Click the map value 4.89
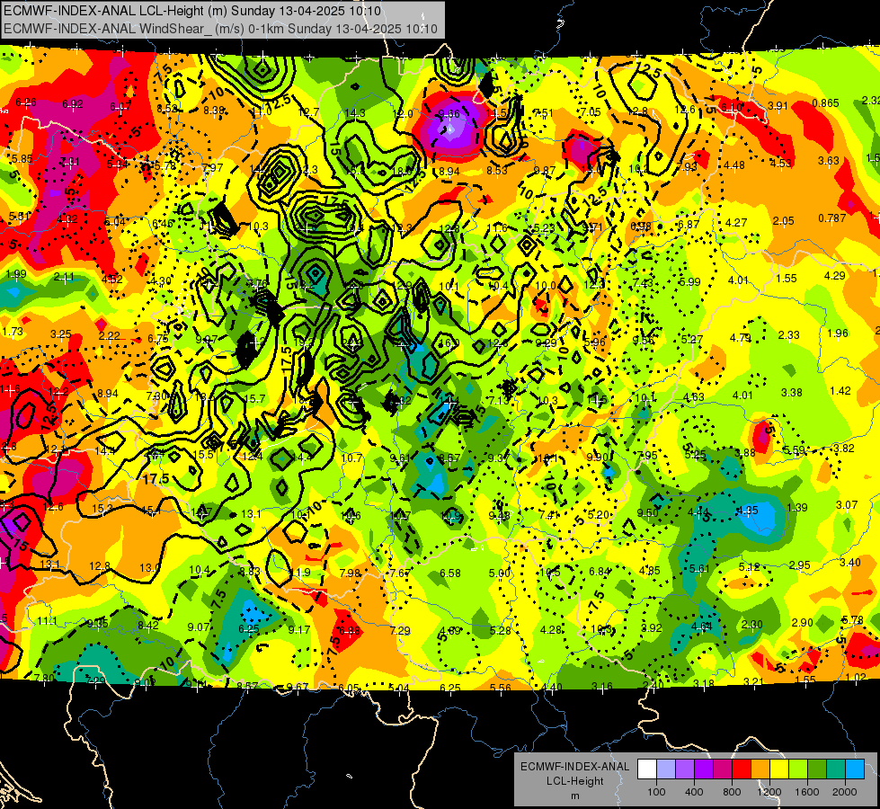The image size is (880, 809). coord(450,630)
